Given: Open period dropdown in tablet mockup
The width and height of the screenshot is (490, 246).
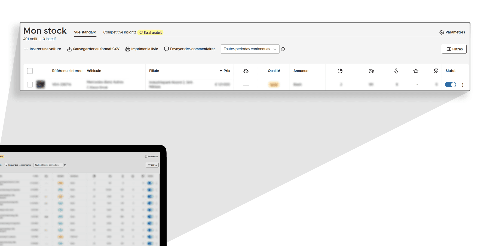Looking at the screenshot, I should pos(48,165).
